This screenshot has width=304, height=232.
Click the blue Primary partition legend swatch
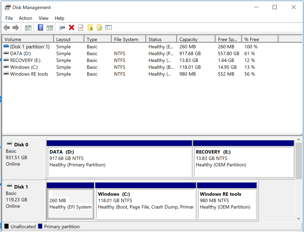(40, 226)
